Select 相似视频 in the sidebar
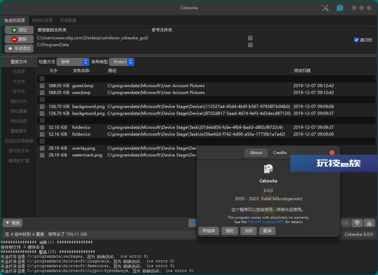This screenshot has width=378, height=275. pos(19,121)
